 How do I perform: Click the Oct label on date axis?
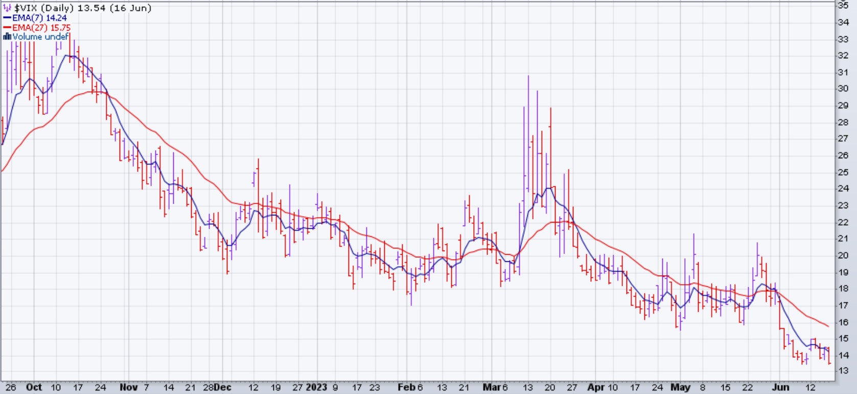pos(34,387)
